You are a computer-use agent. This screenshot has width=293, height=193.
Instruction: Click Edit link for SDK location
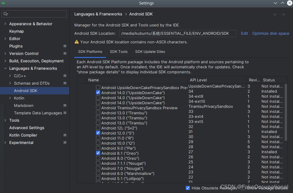(245, 34)
